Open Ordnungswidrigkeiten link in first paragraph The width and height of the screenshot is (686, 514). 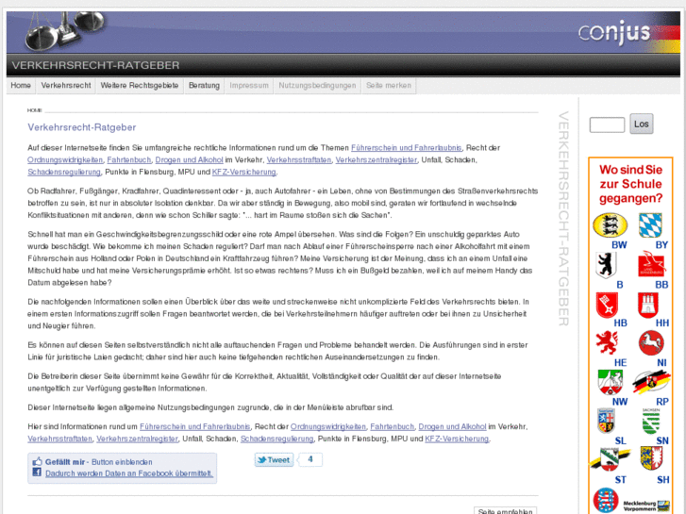pos(65,160)
